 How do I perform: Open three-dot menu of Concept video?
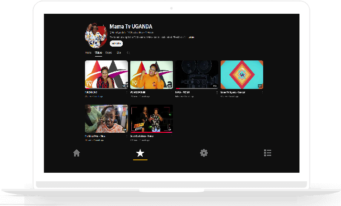tap(262, 93)
